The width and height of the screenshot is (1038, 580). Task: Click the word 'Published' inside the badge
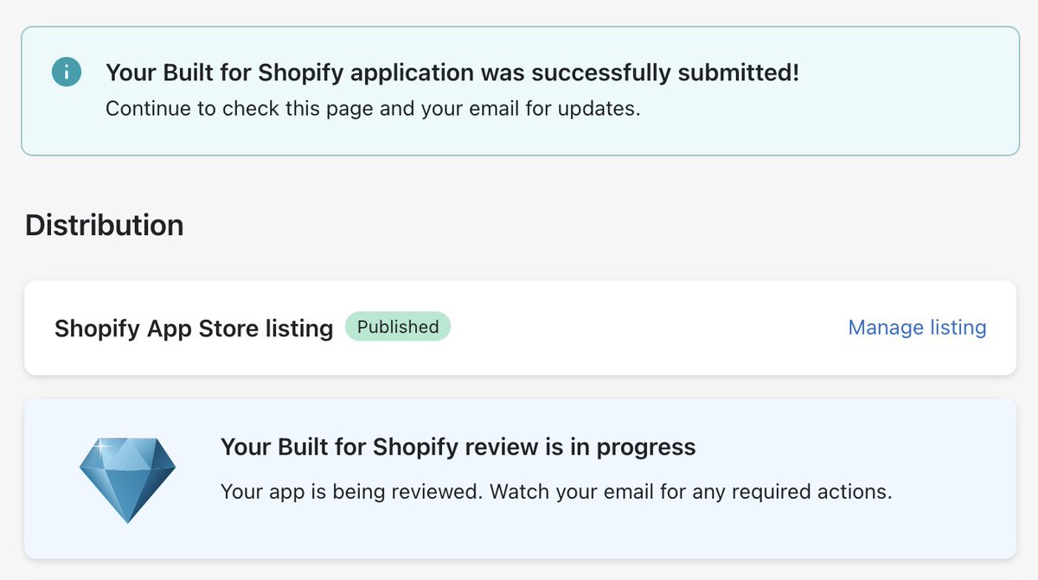point(398,327)
